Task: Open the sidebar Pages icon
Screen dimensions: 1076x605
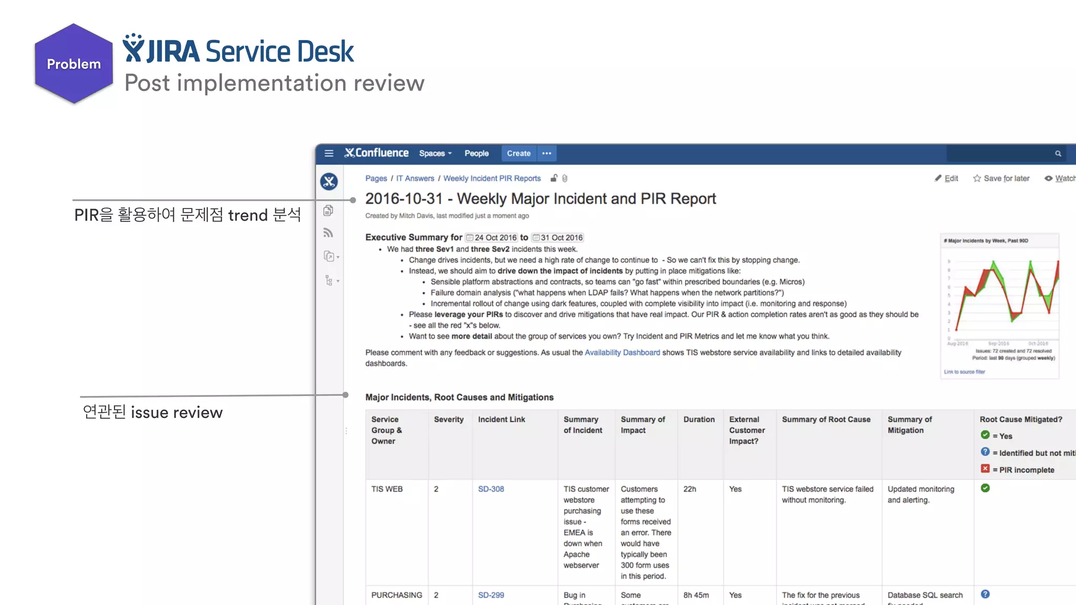Action: pos(328,211)
